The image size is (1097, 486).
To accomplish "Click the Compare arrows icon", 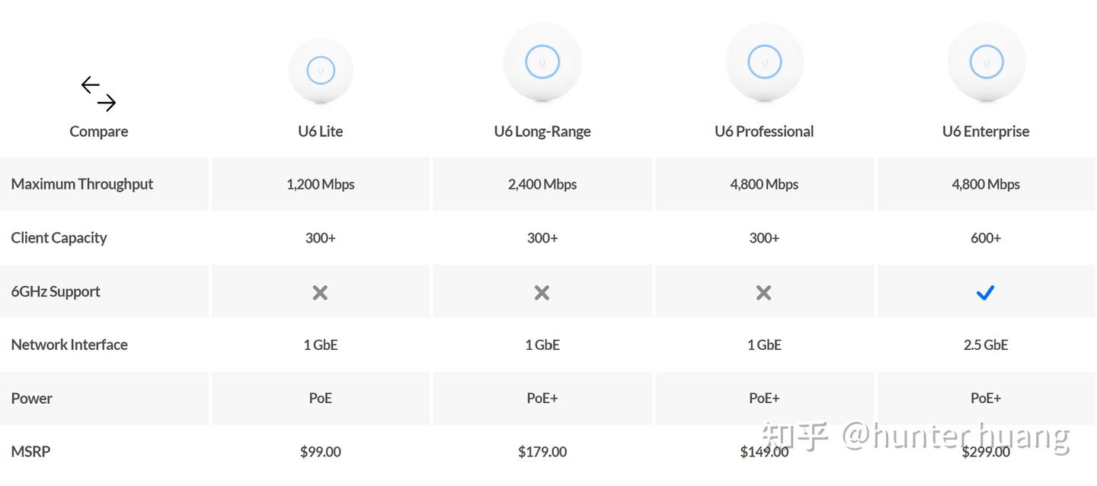I will [98, 94].
